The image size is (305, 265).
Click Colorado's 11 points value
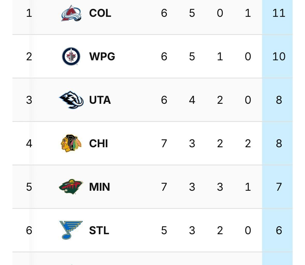tap(279, 13)
